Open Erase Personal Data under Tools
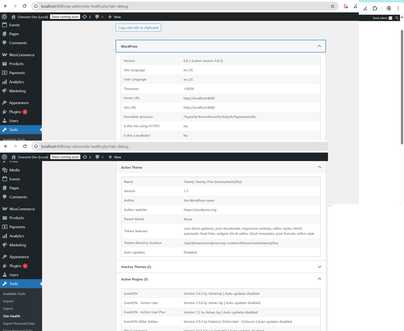Image resolution: width=404 pixels, height=331 pixels. [x=18, y=330]
